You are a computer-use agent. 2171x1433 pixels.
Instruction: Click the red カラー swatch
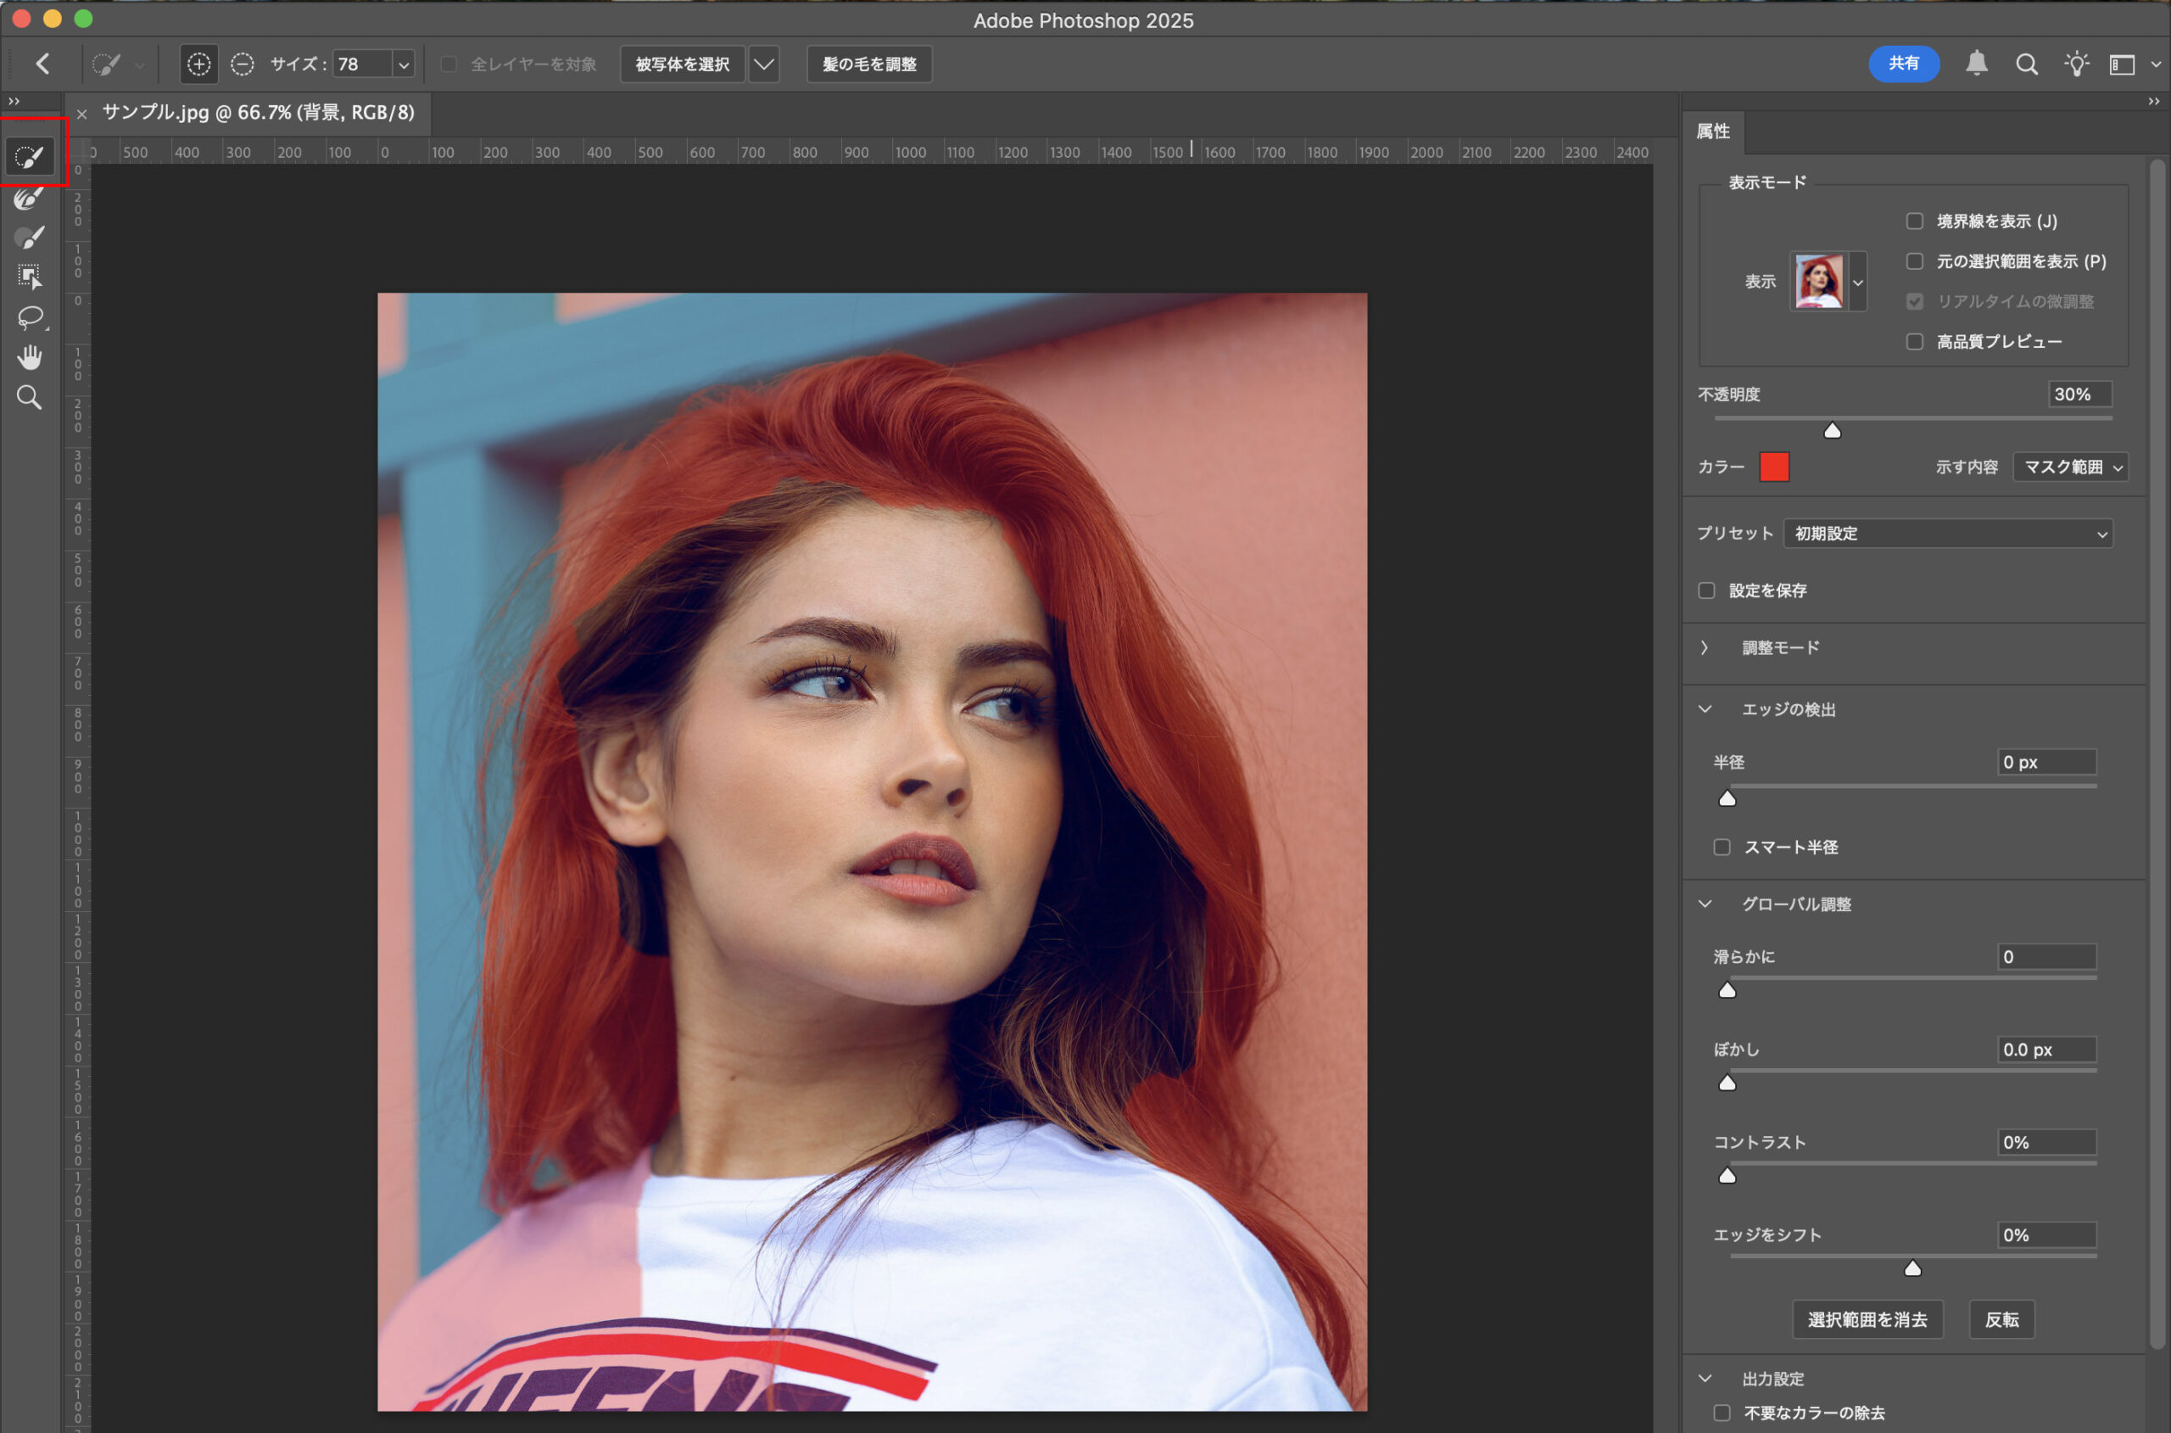(1774, 467)
